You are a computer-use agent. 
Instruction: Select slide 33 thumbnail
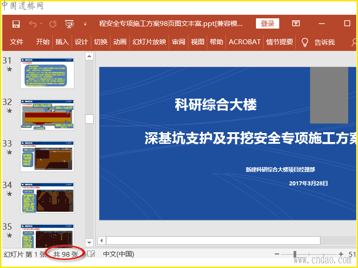(47, 156)
